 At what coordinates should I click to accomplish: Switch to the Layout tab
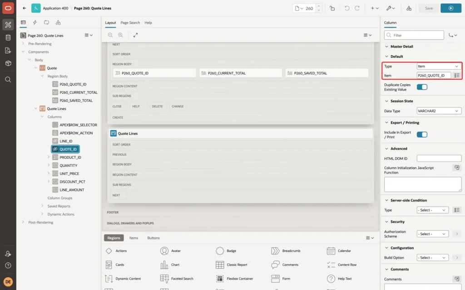[110, 23]
